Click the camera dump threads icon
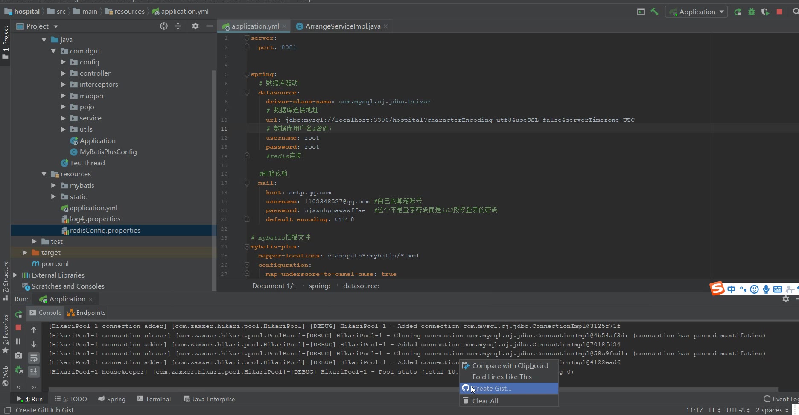799x415 pixels. [x=18, y=355]
